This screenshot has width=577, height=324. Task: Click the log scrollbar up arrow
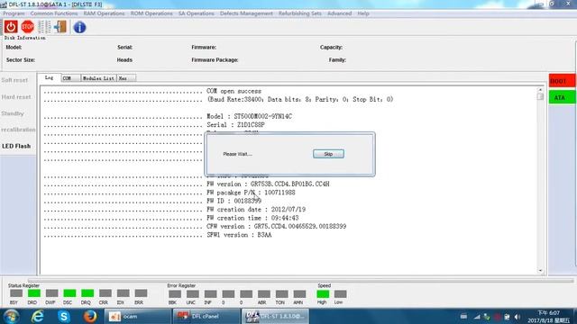[540, 89]
